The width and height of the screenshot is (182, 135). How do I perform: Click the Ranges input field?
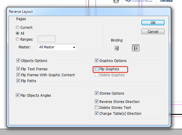(x=46, y=39)
